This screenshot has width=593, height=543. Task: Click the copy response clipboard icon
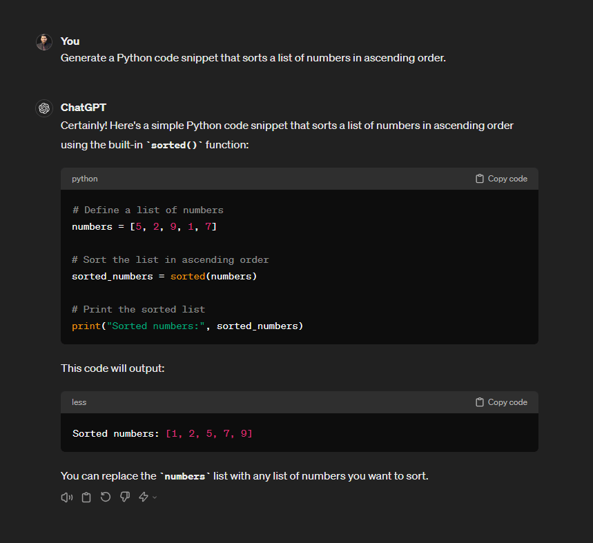(86, 497)
